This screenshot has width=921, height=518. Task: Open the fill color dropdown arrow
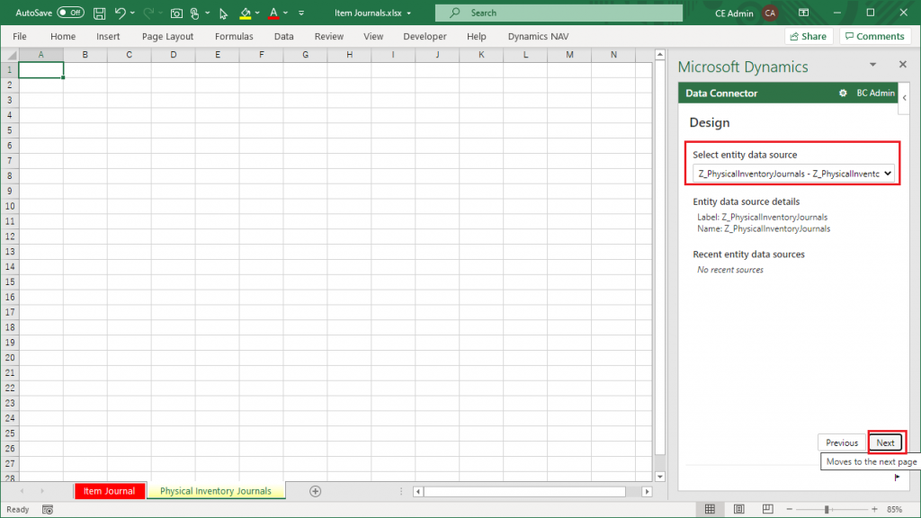[257, 13]
